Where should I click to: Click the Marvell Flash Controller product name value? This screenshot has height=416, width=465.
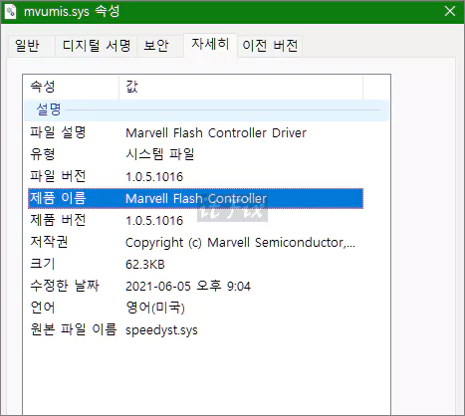(x=196, y=199)
